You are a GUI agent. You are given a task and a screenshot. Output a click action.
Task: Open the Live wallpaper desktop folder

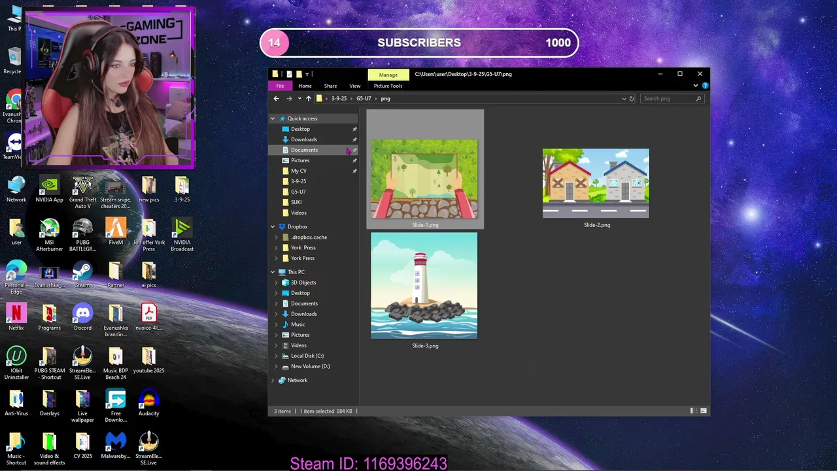pos(82,406)
